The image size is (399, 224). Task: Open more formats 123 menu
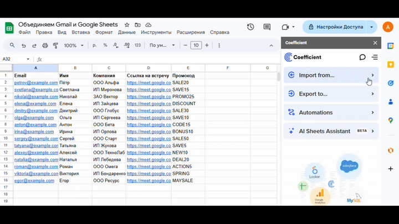(x=137, y=45)
